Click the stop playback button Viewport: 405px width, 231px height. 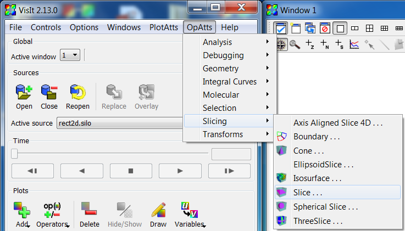pyautogui.click(x=131, y=171)
